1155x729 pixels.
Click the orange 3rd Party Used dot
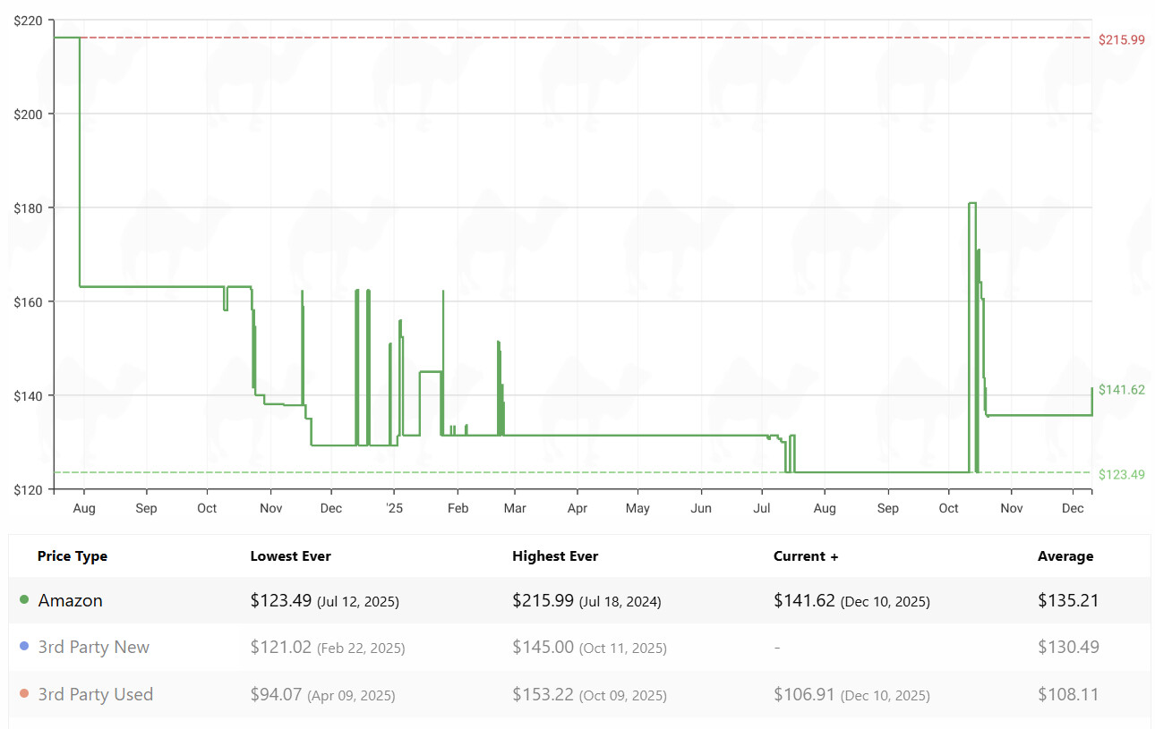point(23,694)
